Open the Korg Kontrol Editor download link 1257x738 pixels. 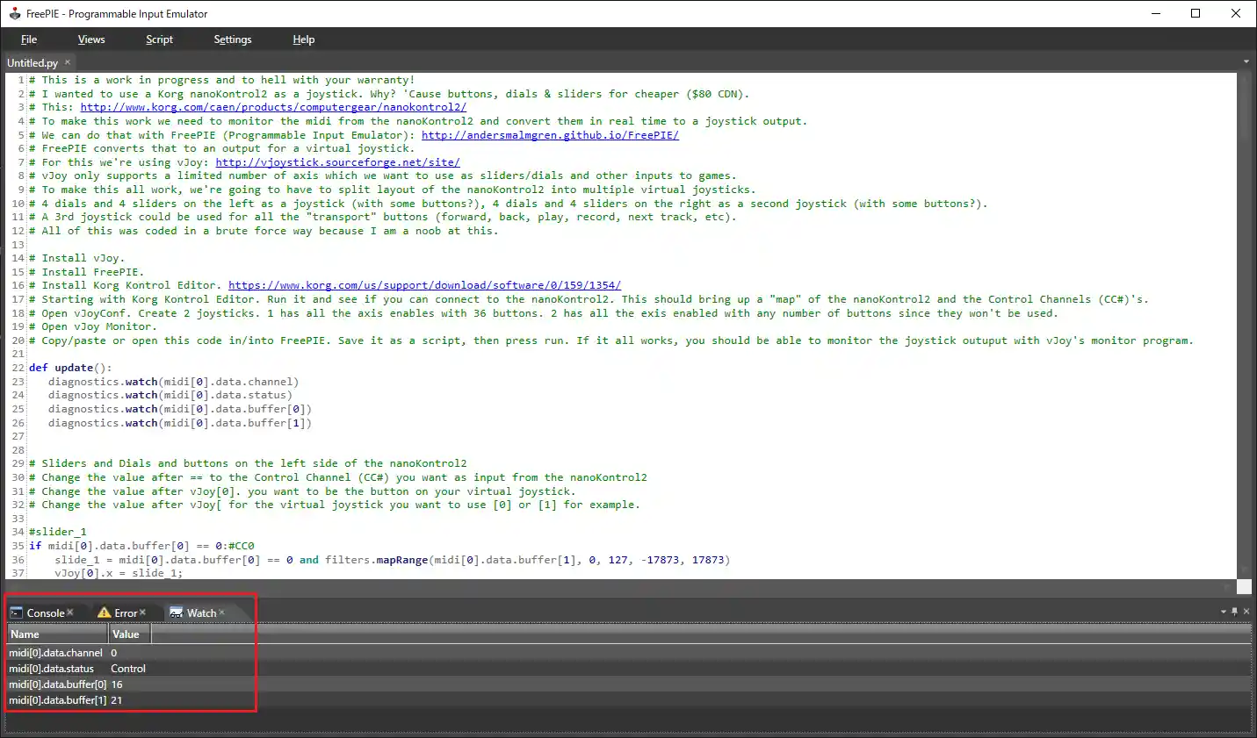(424, 285)
